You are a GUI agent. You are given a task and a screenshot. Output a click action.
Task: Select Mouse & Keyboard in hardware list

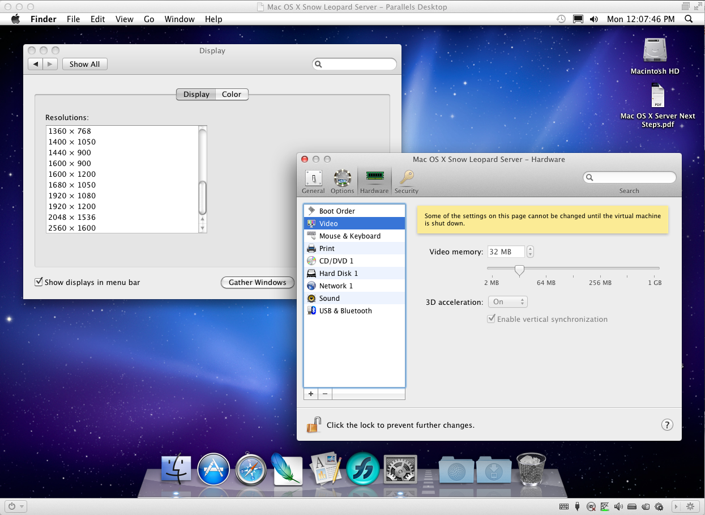click(354, 236)
